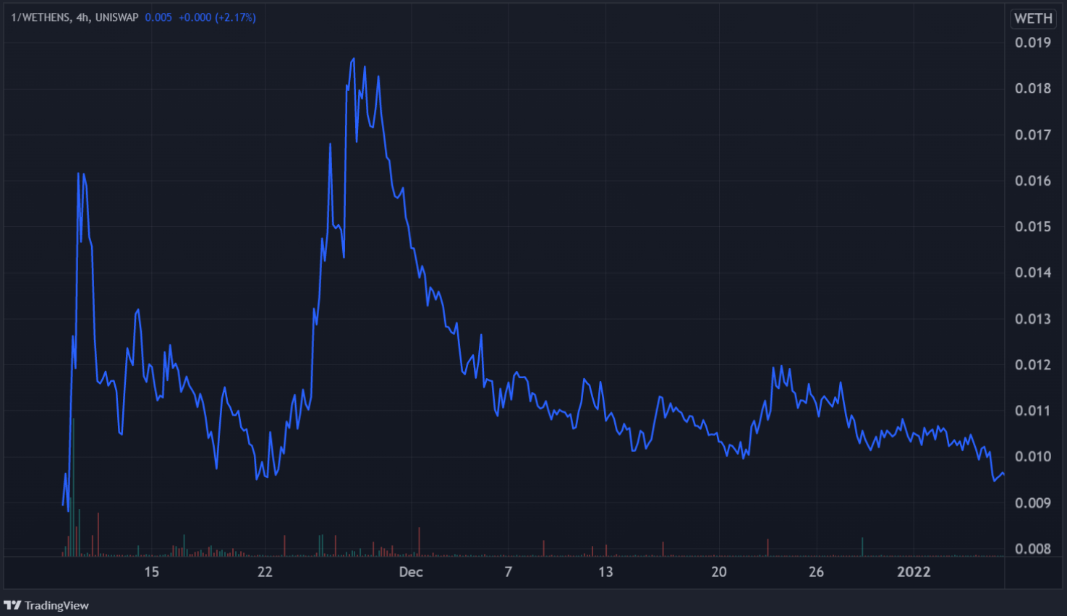Click the 22 date label on time axis

265,572
